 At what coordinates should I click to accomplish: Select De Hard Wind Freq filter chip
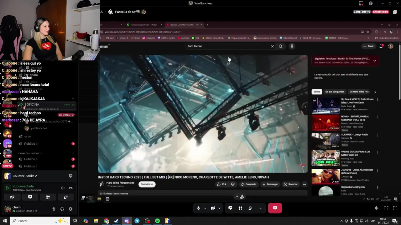coord(359,92)
